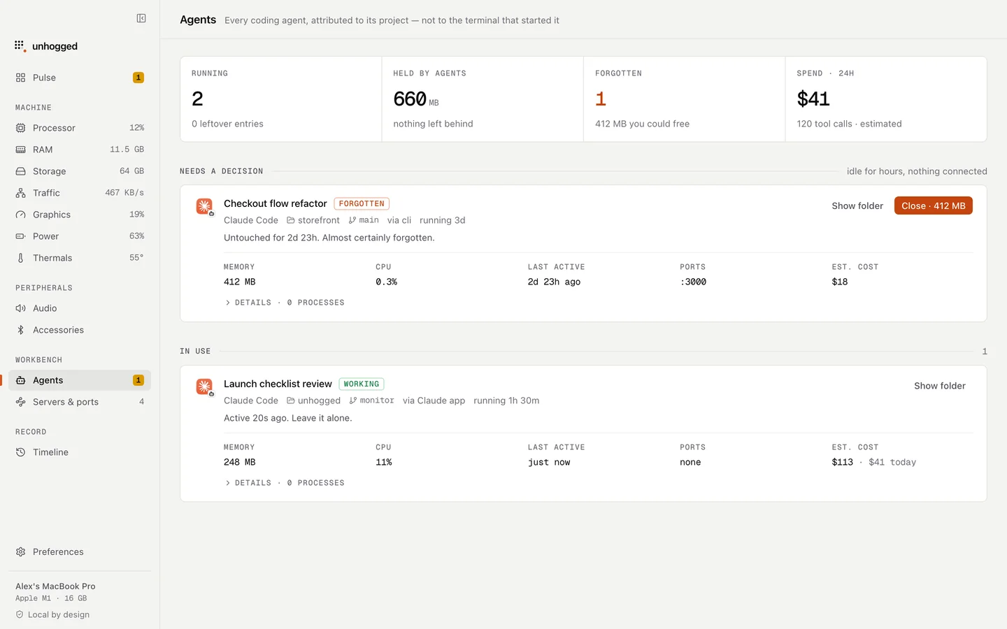The width and height of the screenshot is (1007, 629).
Task: Click the RAM memory icon
Action: (21, 150)
